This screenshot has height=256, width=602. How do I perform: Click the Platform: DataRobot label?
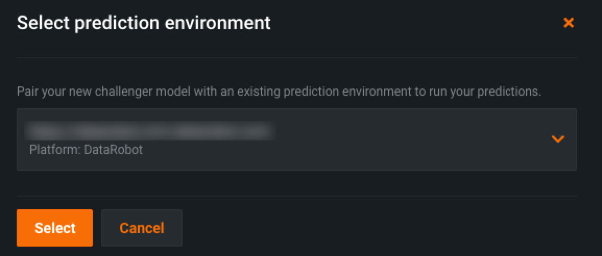coord(86,150)
